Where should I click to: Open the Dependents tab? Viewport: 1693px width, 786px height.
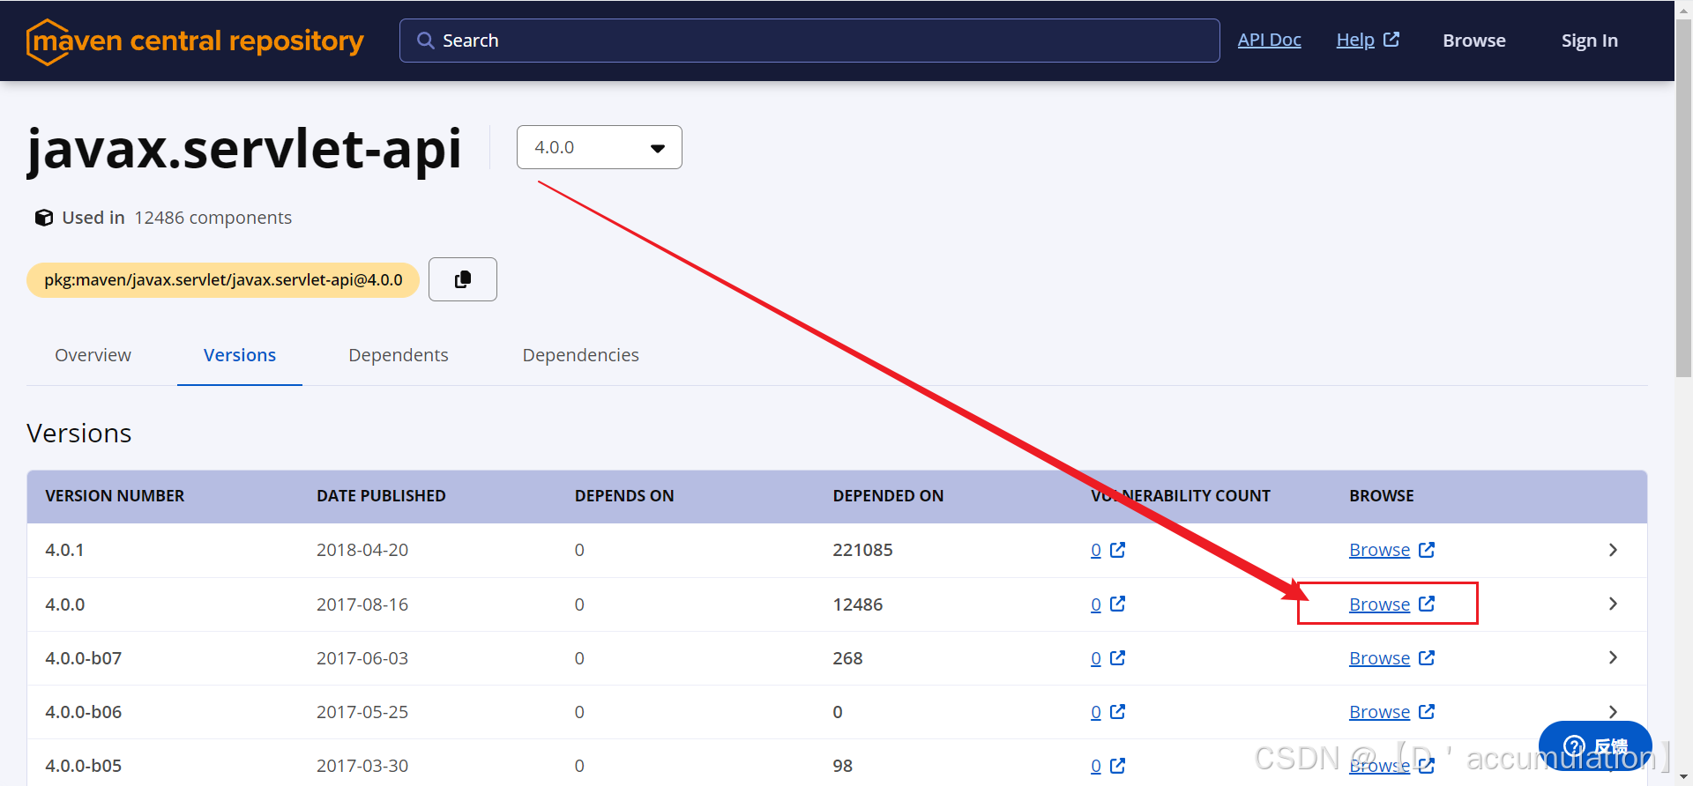399,355
